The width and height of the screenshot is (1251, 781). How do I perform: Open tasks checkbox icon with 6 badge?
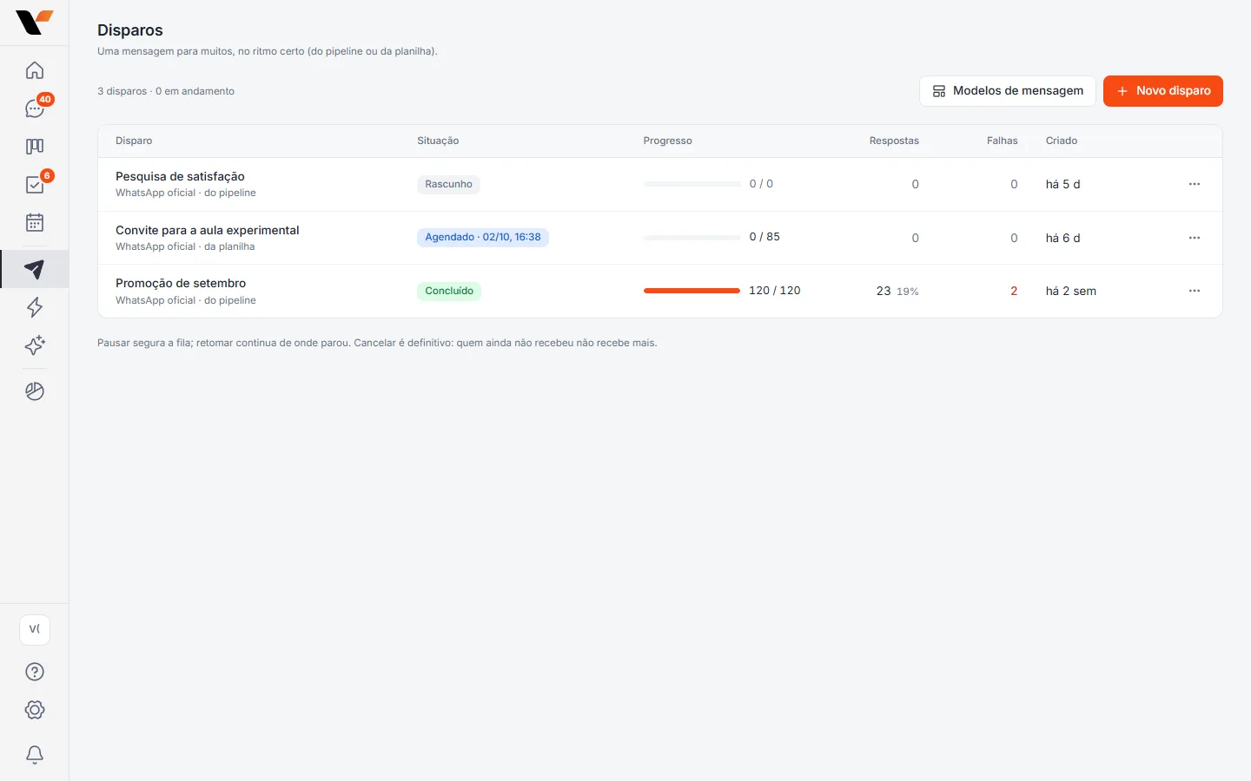[x=35, y=185]
